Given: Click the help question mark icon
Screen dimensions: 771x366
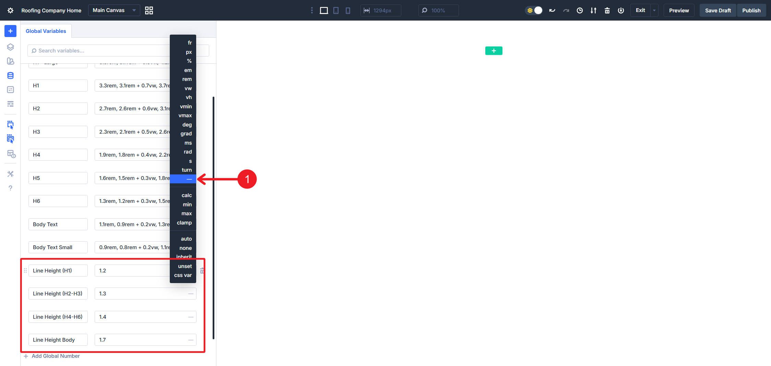Looking at the screenshot, I should click(10, 188).
